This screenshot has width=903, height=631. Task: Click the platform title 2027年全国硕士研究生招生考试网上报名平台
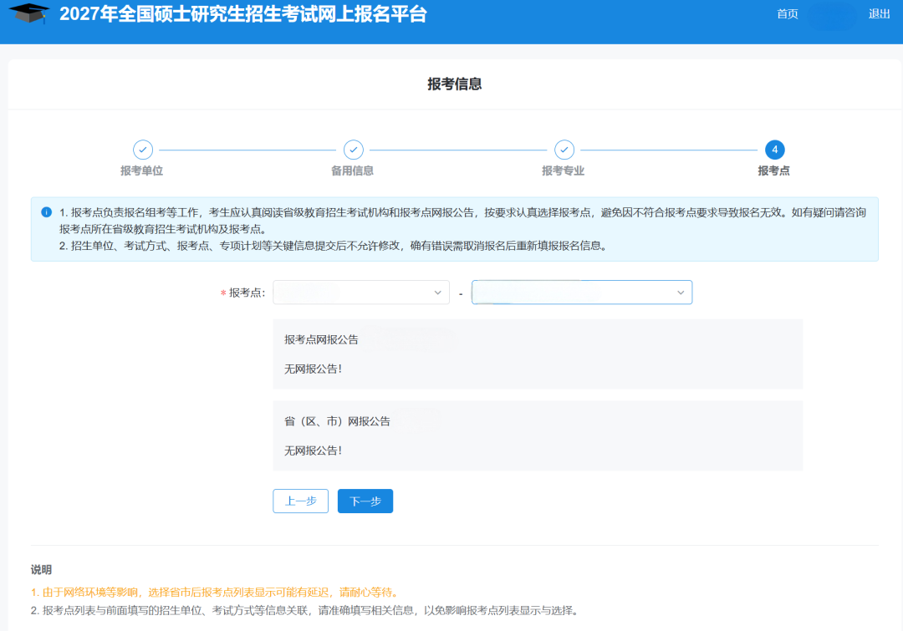click(243, 14)
